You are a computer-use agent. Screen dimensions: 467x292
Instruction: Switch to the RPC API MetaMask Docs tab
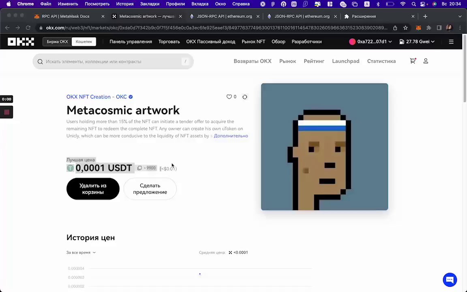click(x=66, y=16)
